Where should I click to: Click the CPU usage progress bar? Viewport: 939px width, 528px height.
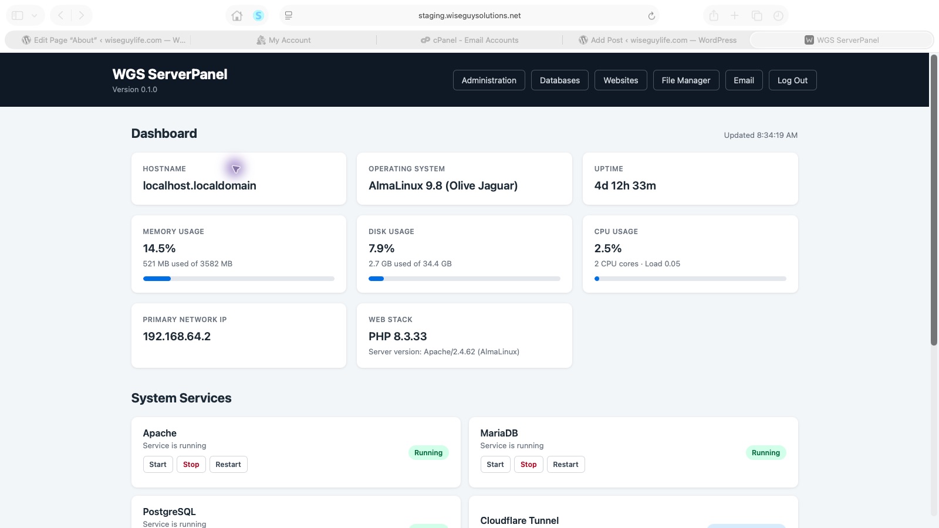pyautogui.click(x=690, y=279)
